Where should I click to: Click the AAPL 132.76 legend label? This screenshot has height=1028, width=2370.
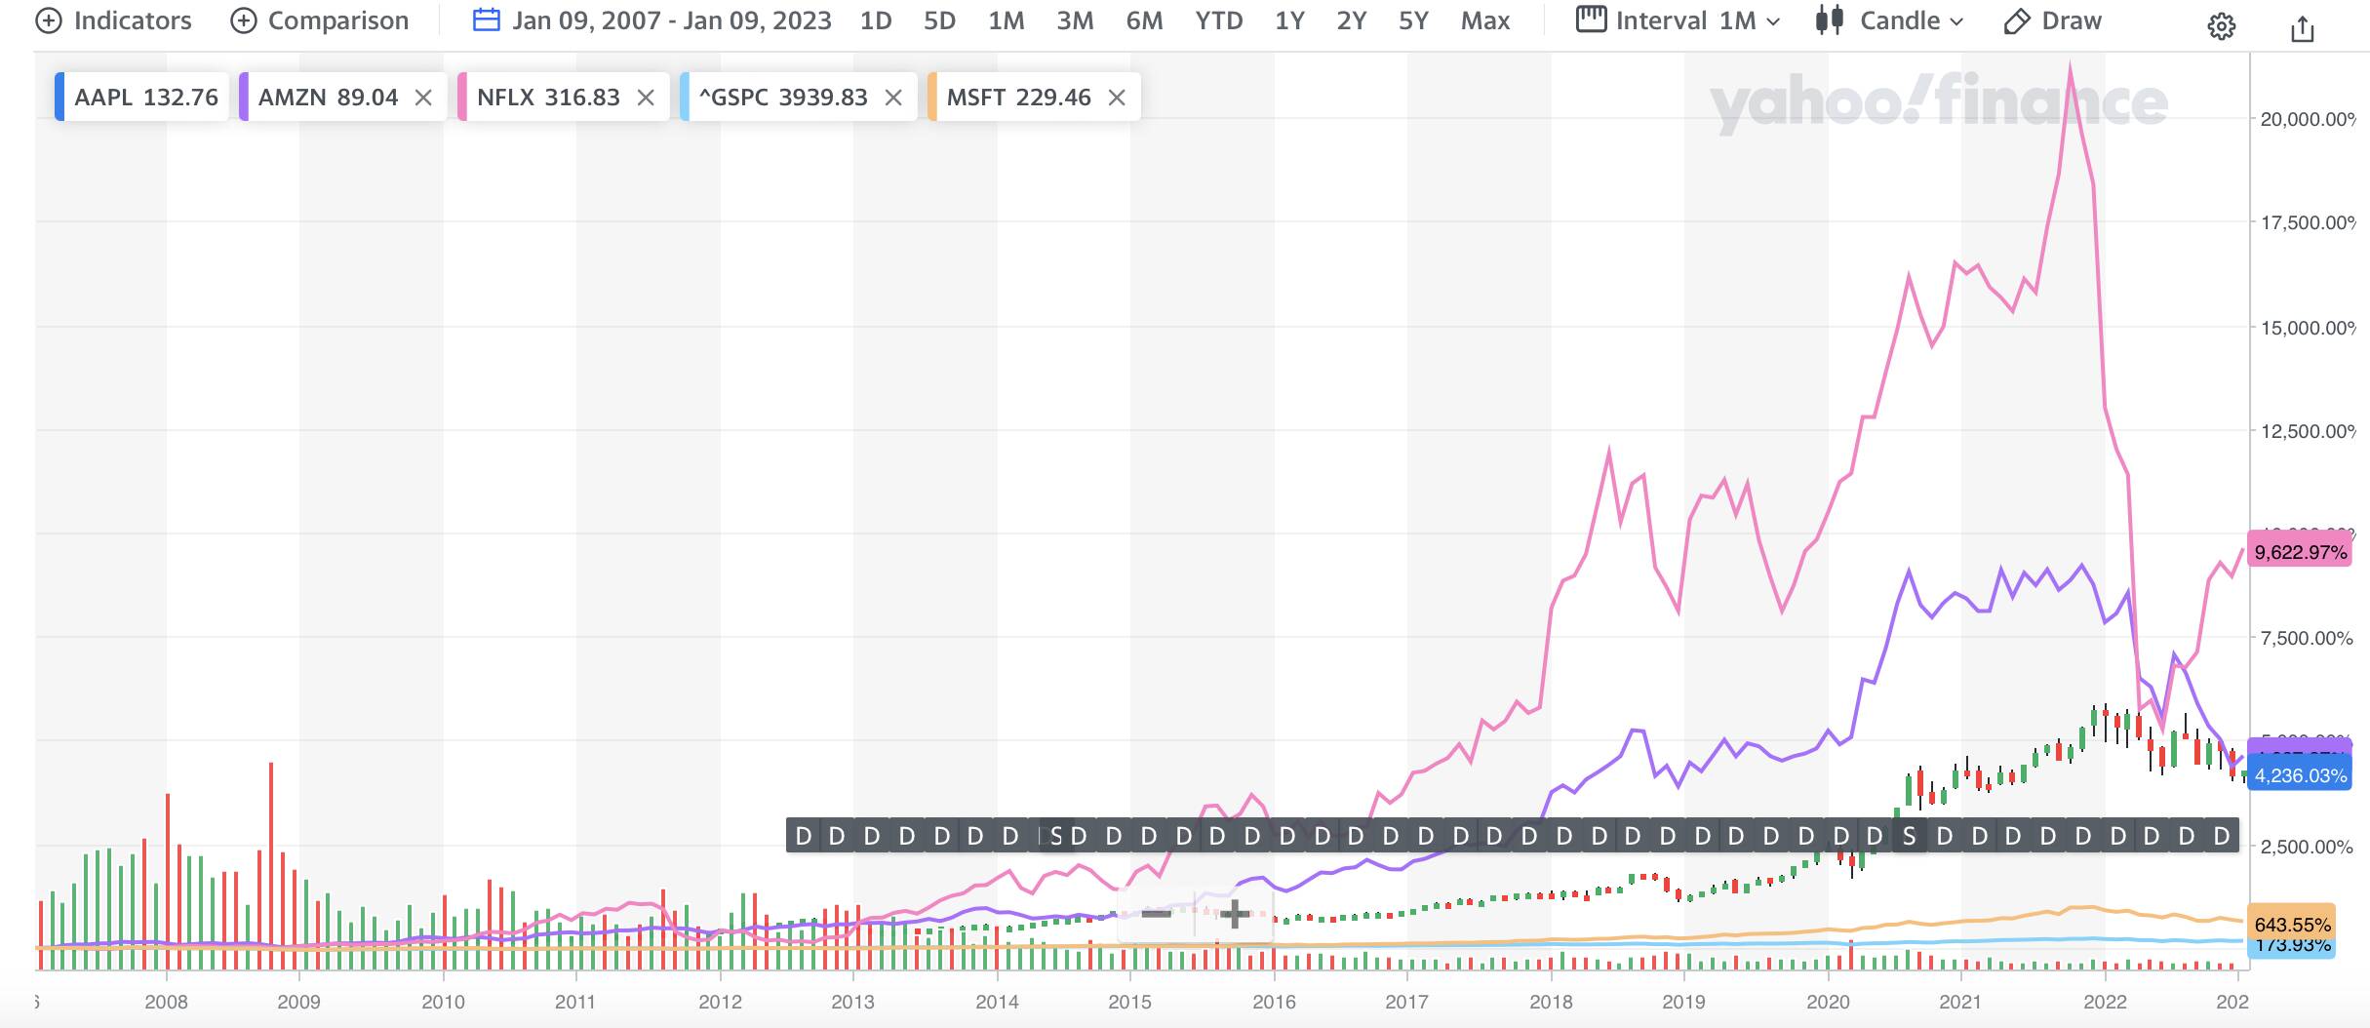[x=146, y=98]
